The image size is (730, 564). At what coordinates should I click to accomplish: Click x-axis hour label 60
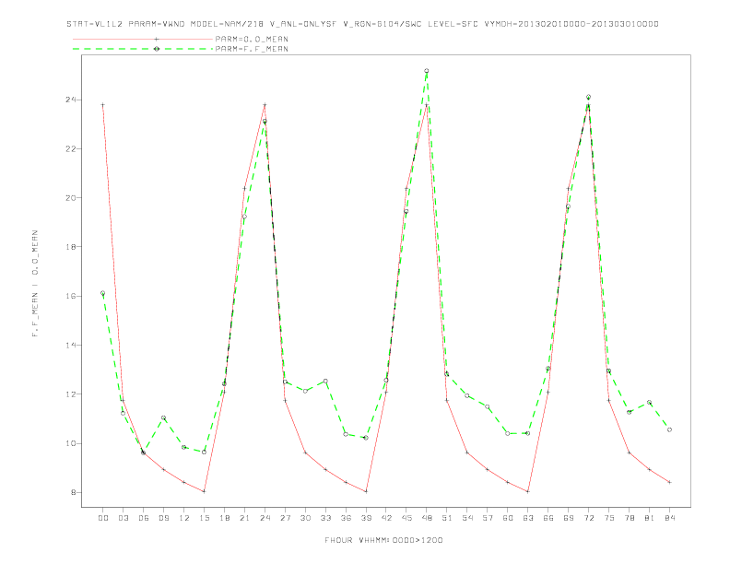click(508, 518)
